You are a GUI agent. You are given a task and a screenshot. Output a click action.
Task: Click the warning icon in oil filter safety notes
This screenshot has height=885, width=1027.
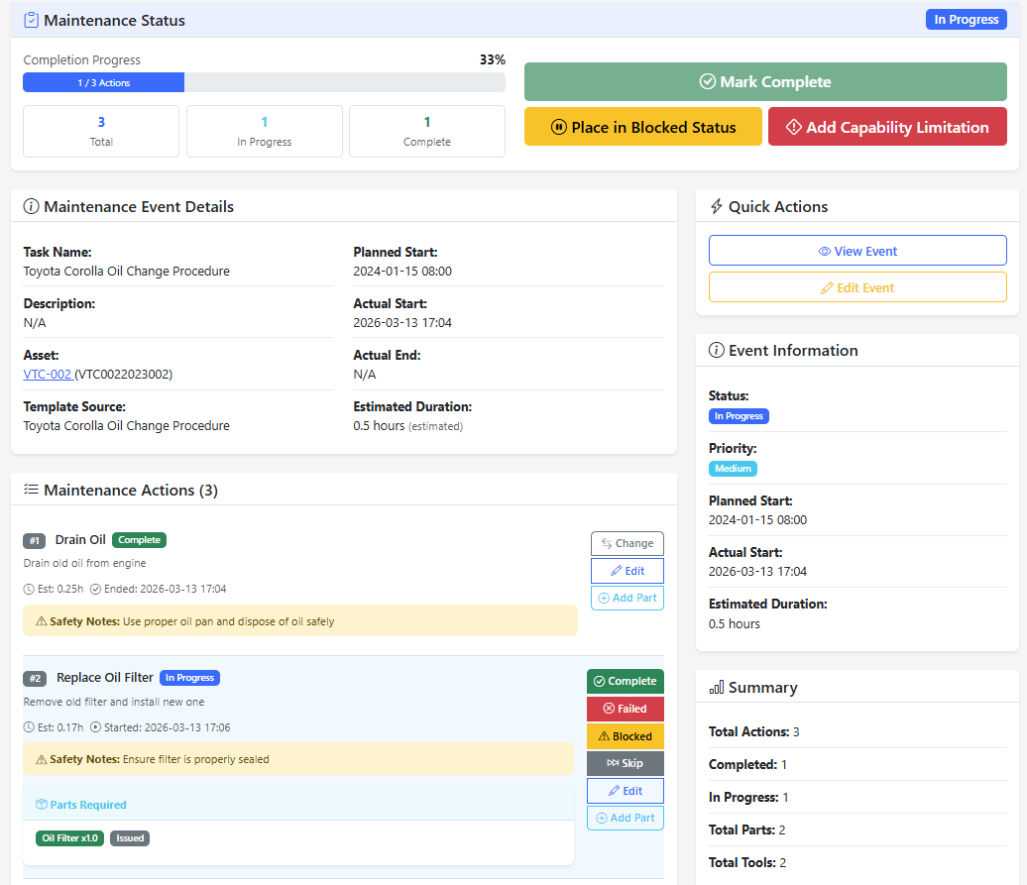pos(42,759)
